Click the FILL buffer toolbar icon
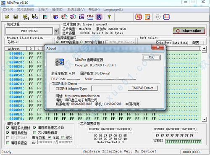Image resolution: width=210 pixels, height=155 pixels. coord(90,17)
